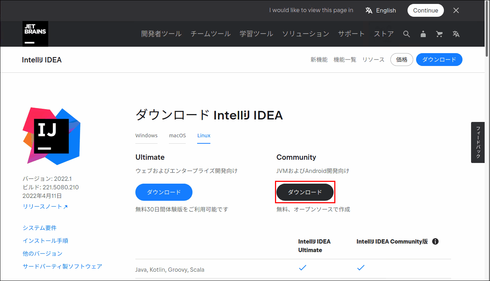490x281 pixels.
Task: Open the サポート menu
Action: coord(351,34)
